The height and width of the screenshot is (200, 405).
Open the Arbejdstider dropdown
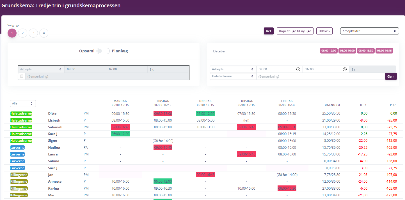(x=369, y=31)
